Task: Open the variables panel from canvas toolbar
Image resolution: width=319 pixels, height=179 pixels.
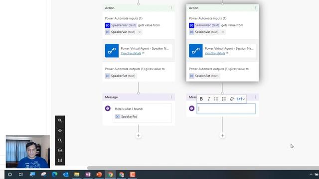Action: pyautogui.click(x=60, y=160)
